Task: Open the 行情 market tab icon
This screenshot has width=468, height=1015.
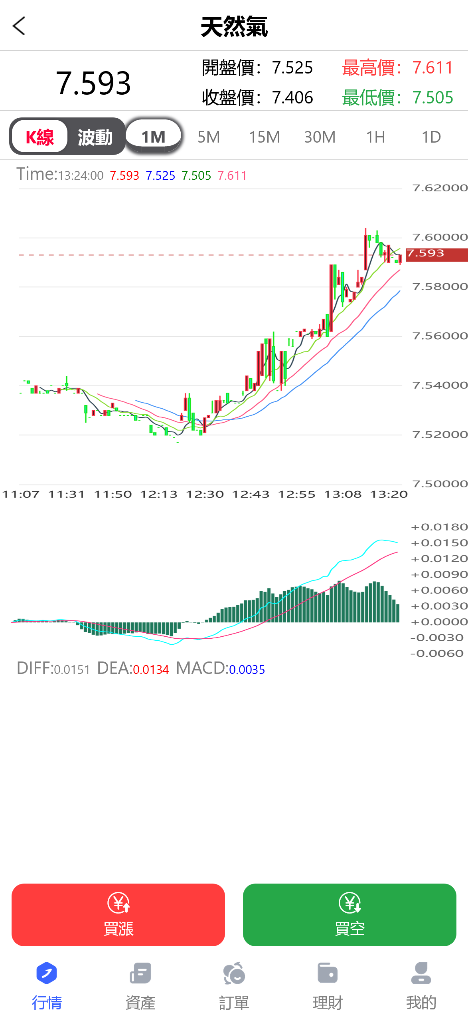Action: pos(47,973)
